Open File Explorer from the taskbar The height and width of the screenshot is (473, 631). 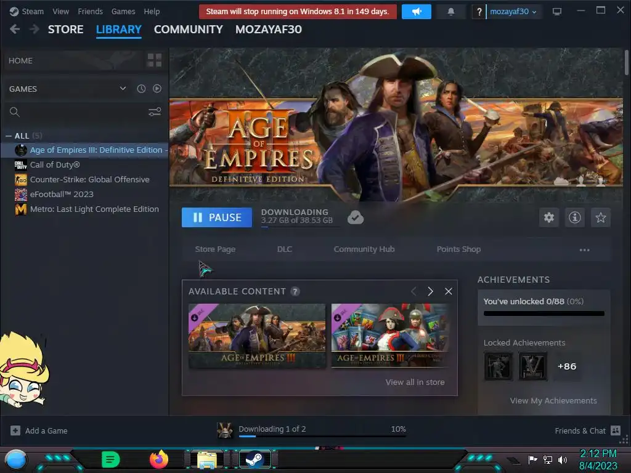[x=207, y=459]
